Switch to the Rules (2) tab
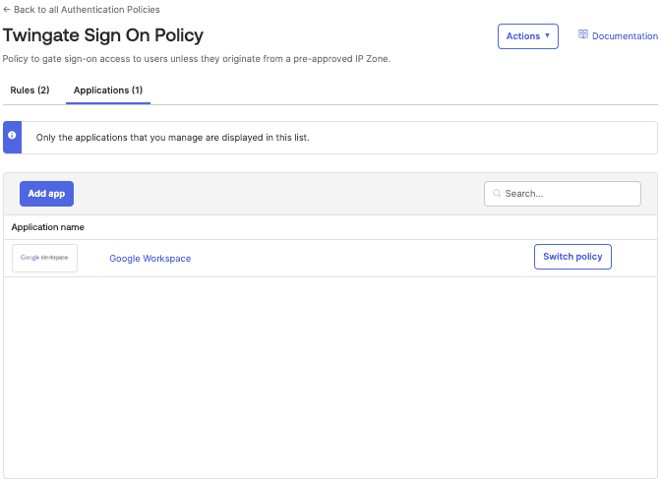This screenshot has width=661, height=482. coord(30,90)
